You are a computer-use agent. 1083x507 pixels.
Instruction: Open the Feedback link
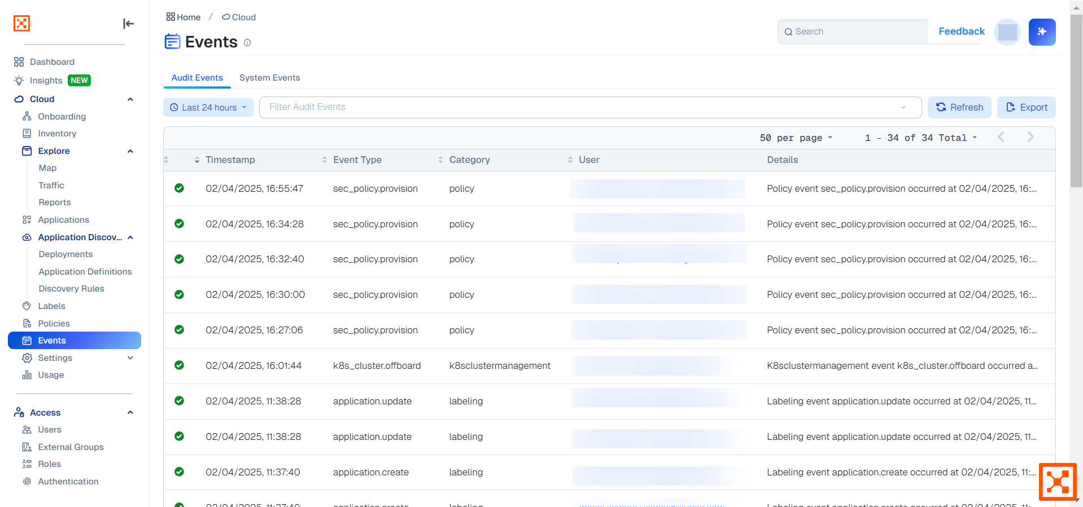(x=962, y=32)
